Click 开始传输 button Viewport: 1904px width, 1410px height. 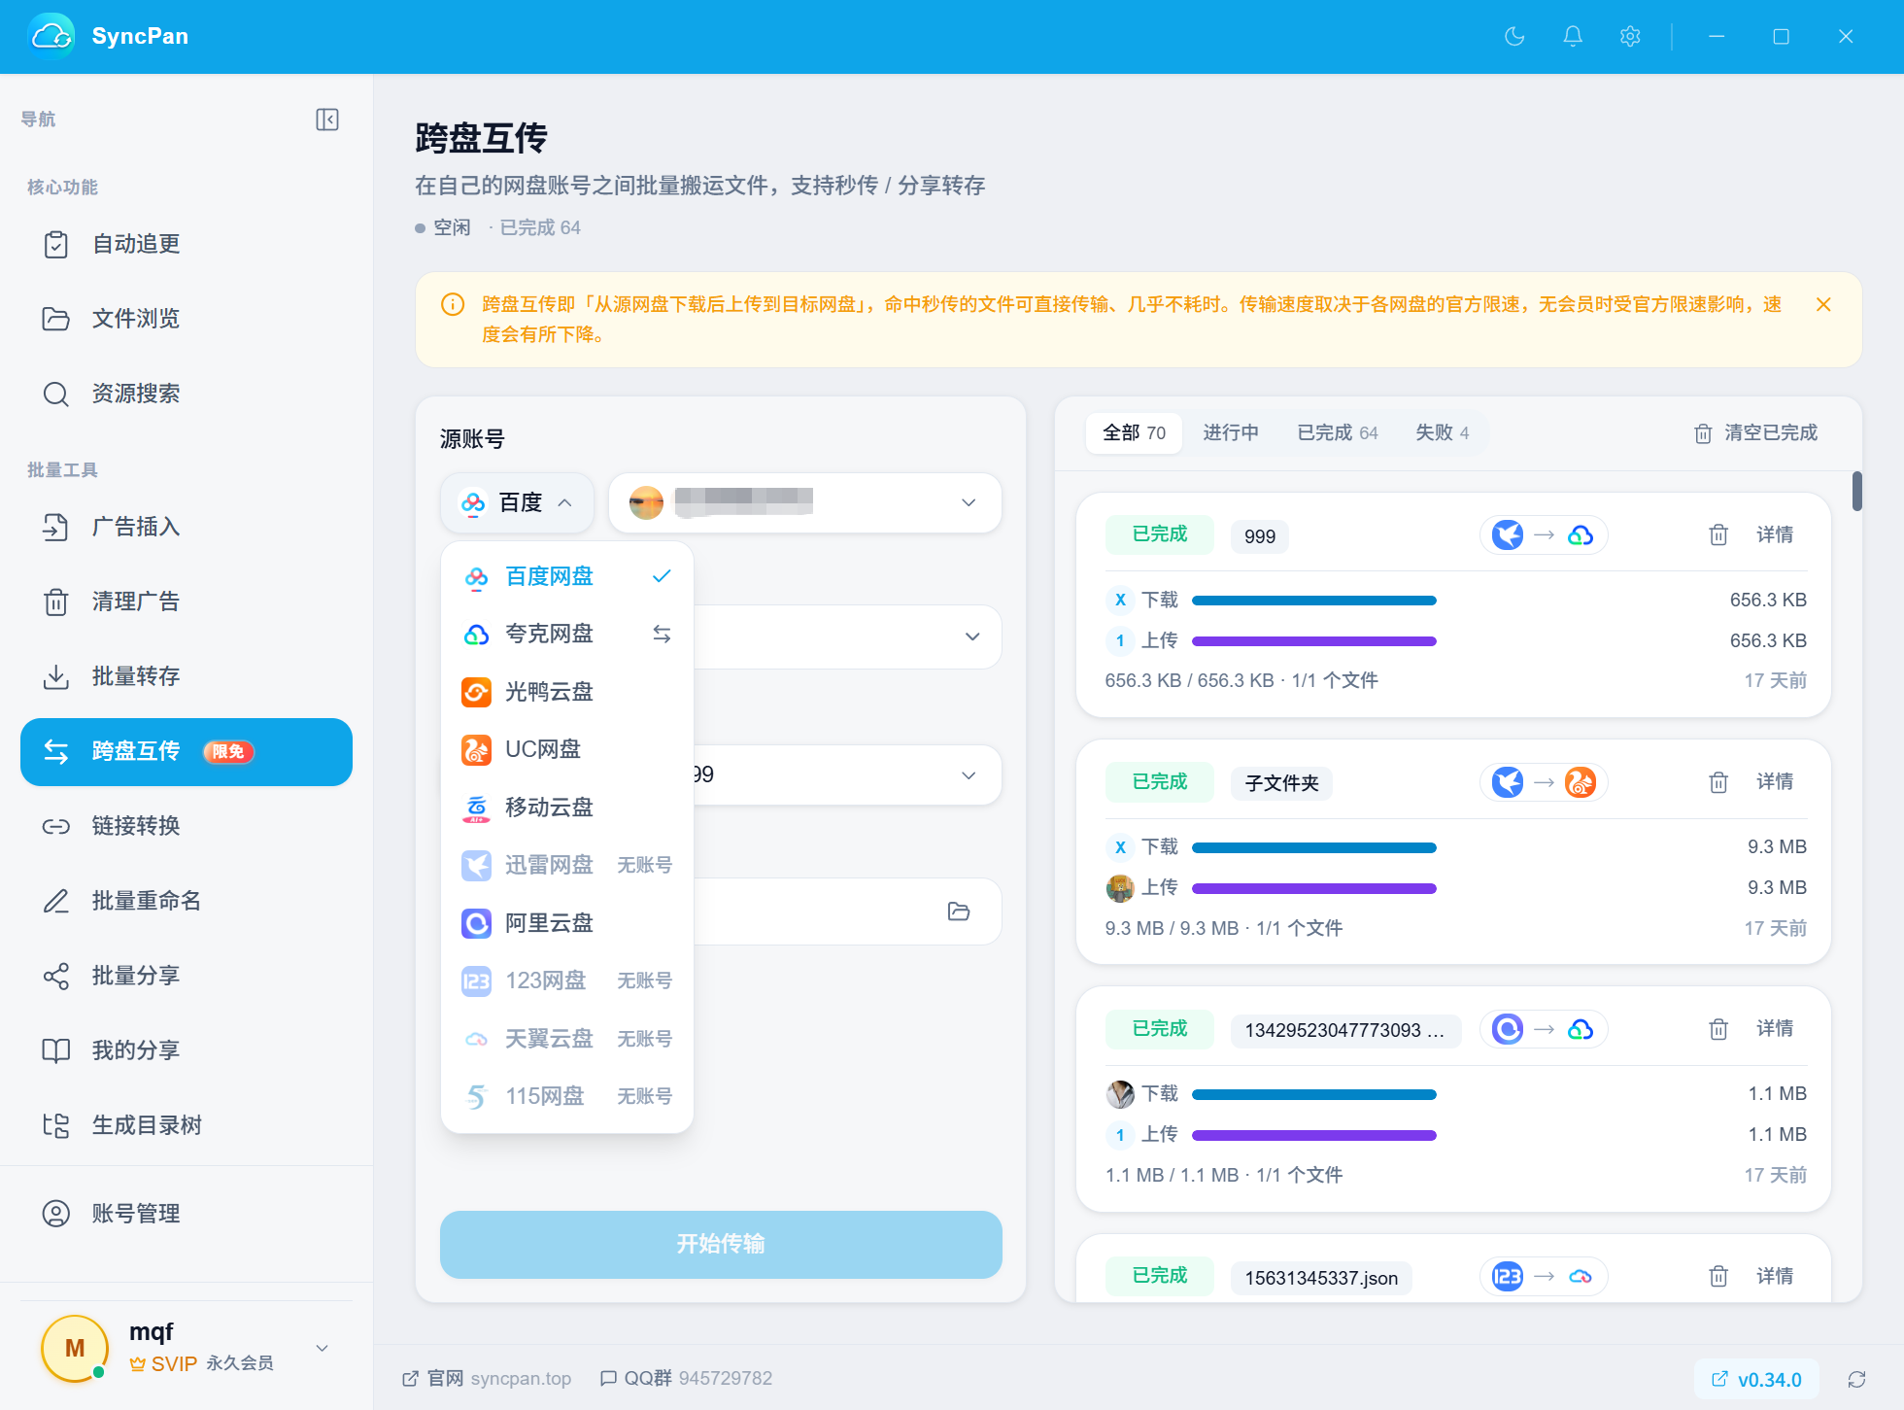tap(721, 1244)
